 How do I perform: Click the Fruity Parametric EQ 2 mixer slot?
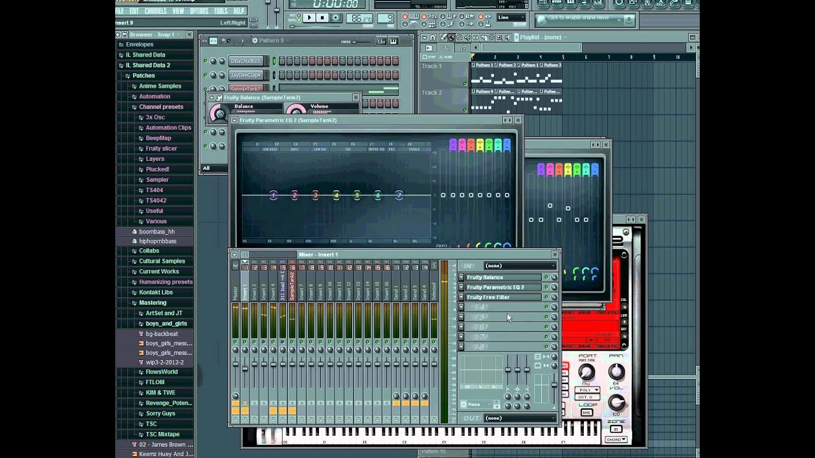pos(503,287)
